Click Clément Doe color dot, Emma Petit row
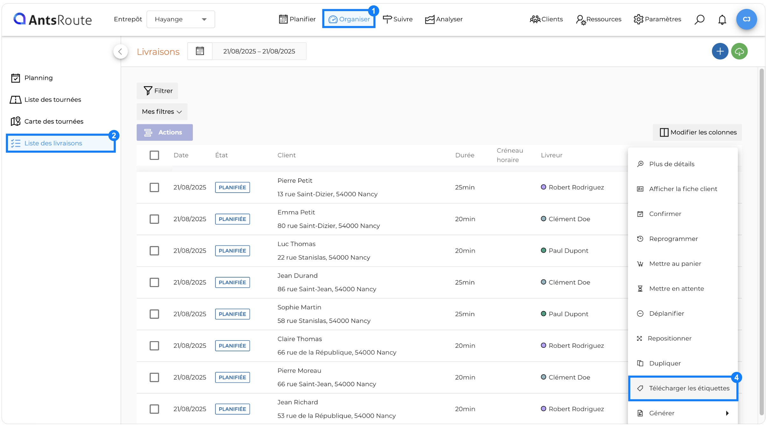767x426 pixels. tap(543, 219)
